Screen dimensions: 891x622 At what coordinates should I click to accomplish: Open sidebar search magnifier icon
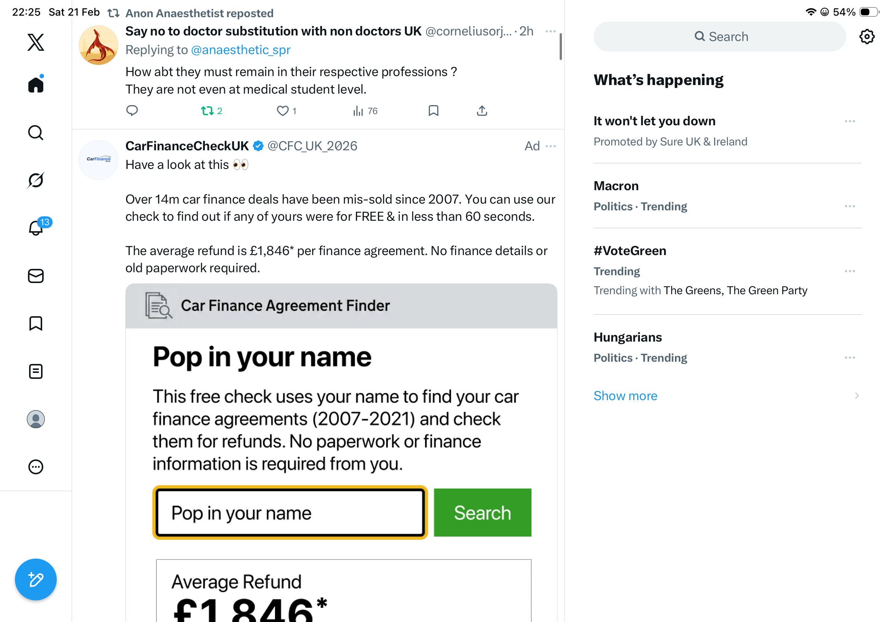[x=36, y=133]
